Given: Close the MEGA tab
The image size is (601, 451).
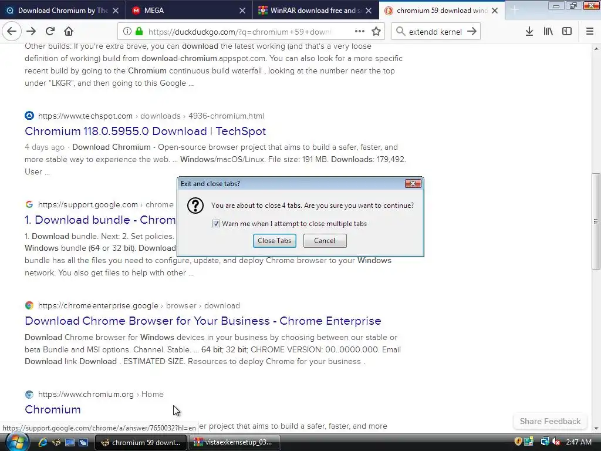Looking at the screenshot, I should click(x=242, y=11).
